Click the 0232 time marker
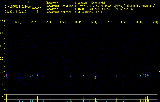This screenshot has width=160, height=102. point(33,22)
